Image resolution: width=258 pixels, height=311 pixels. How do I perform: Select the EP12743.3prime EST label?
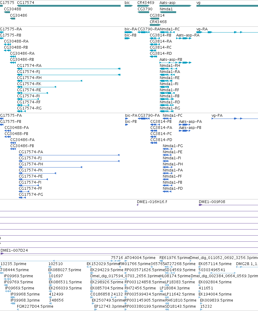[109, 306]
